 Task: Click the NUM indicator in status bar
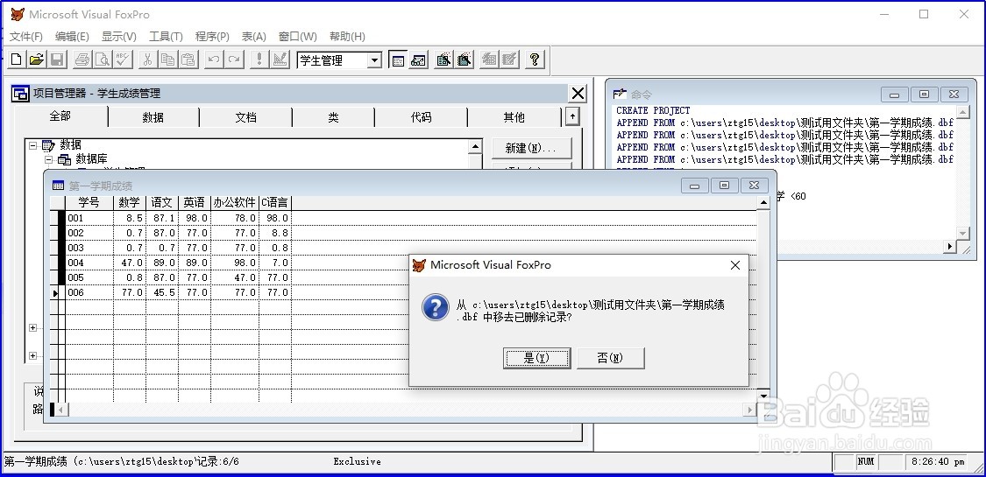(x=866, y=462)
